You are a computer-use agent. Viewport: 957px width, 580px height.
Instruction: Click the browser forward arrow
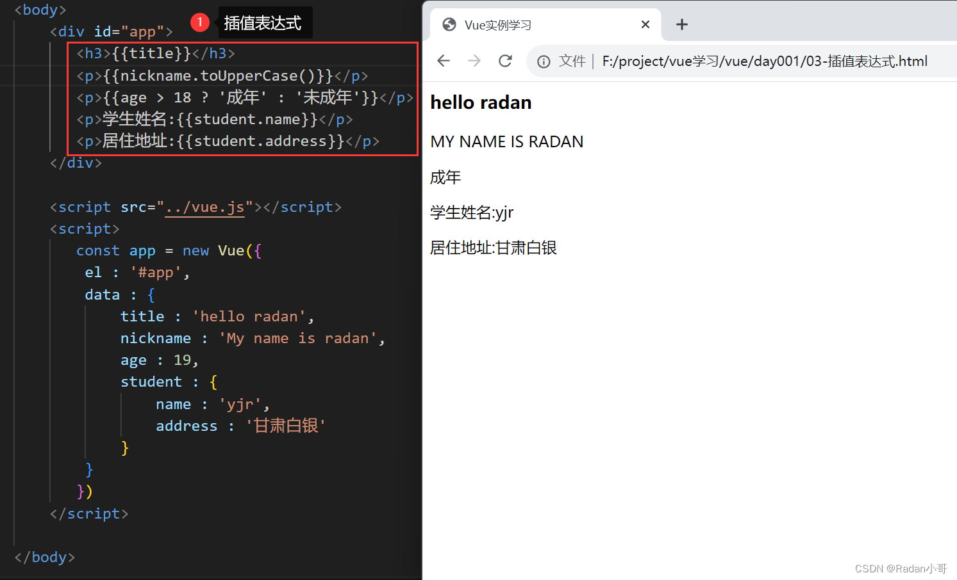pos(474,61)
